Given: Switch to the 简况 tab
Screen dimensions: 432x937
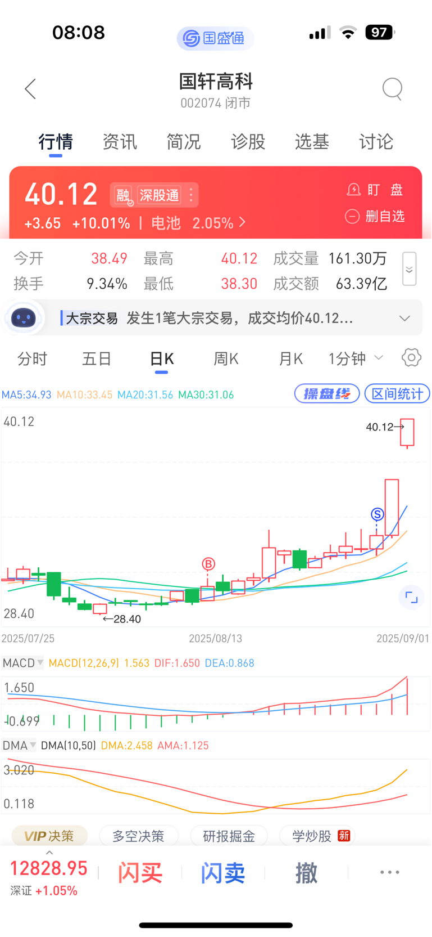Looking at the screenshot, I should point(184,142).
